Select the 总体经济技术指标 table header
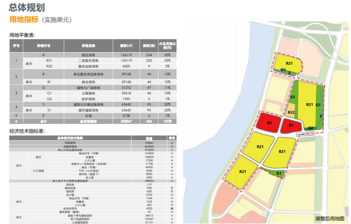 70,138
